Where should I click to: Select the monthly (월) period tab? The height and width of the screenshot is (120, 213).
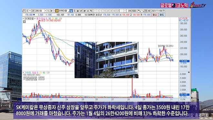pos(78,11)
